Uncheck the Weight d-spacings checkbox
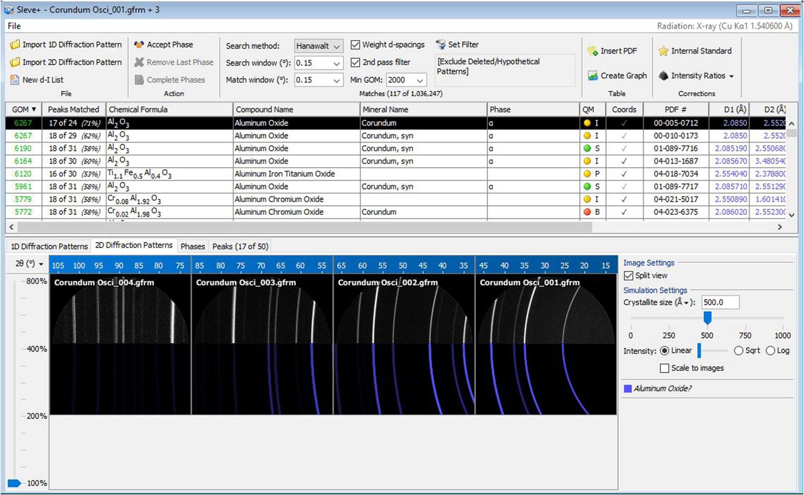The image size is (804, 495). (355, 45)
